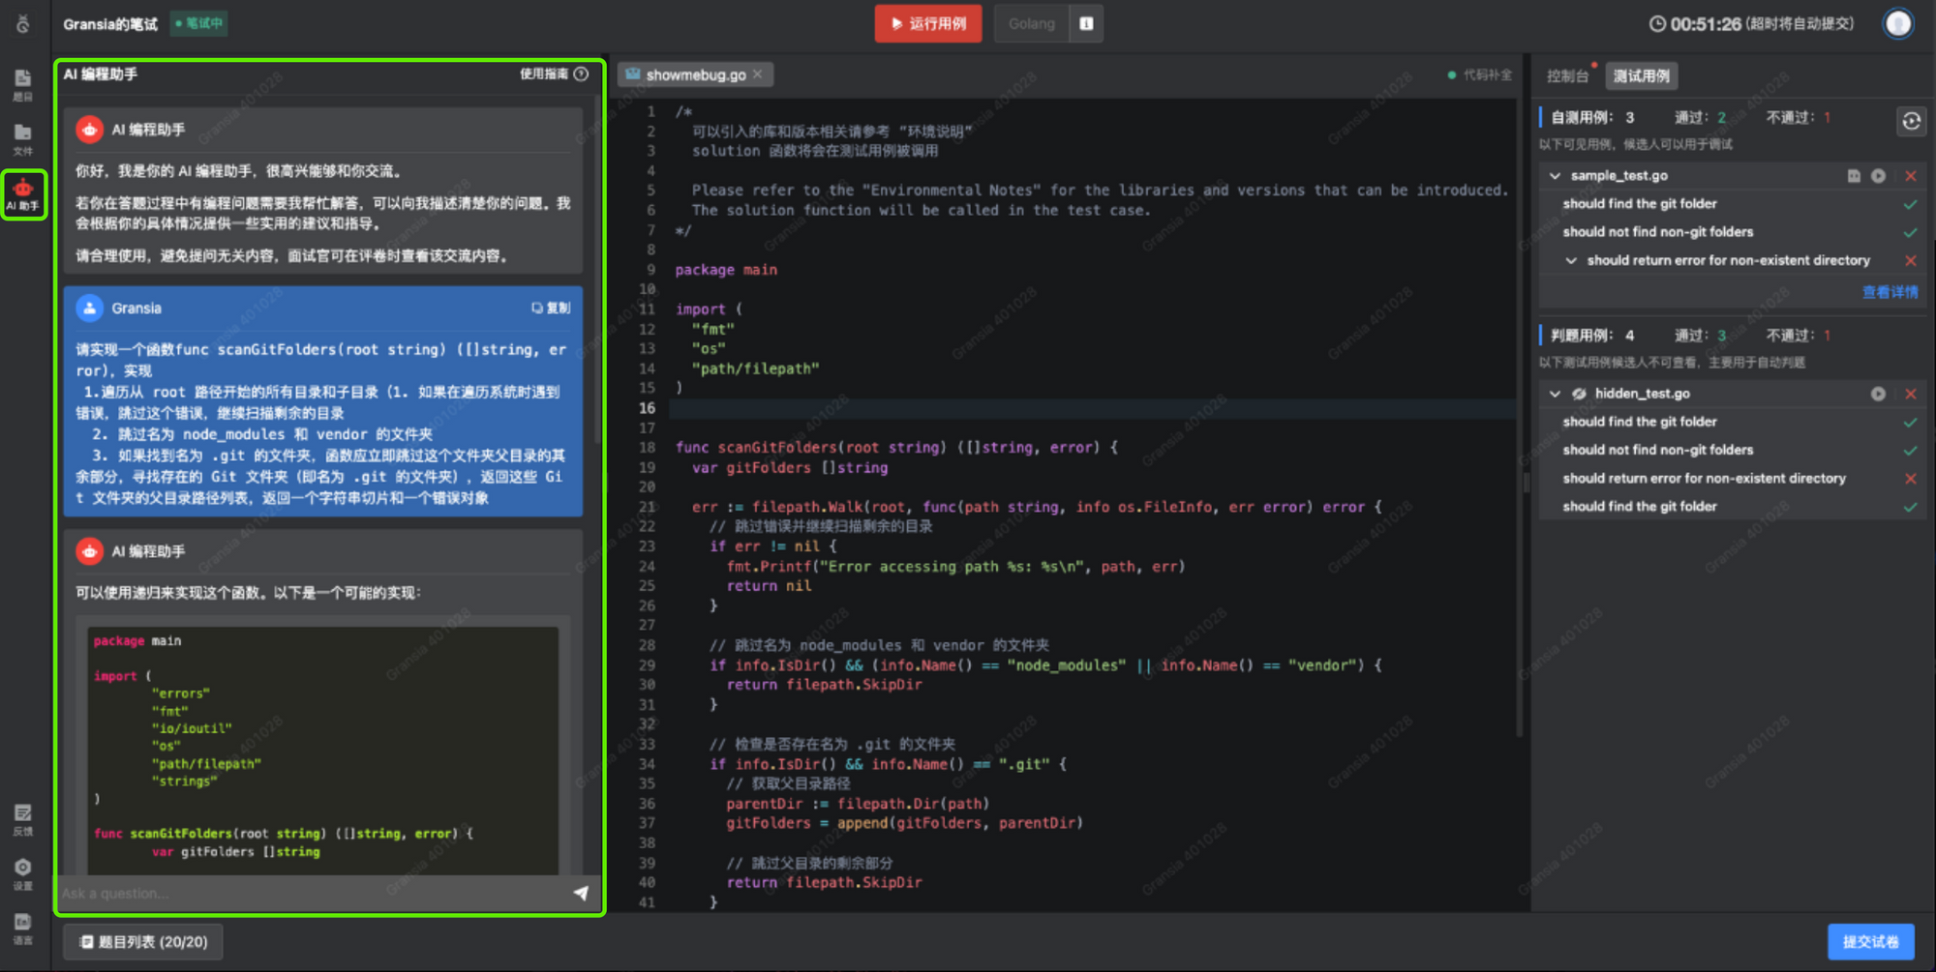Run sample_test.go with its play icon
The image size is (1936, 972).
(x=1878, y=176)
